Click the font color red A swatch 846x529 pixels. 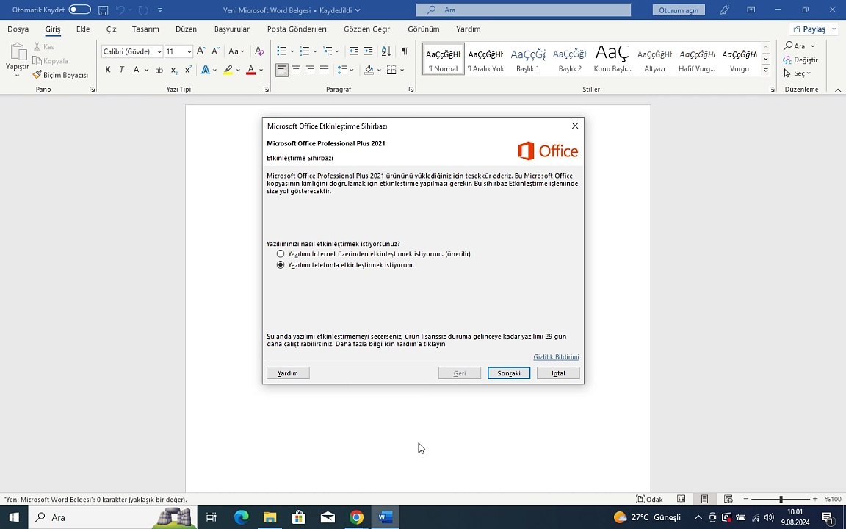point(251,70)
